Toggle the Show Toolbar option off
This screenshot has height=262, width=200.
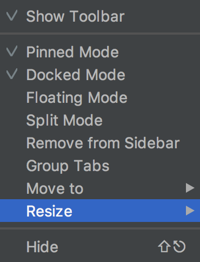[x=100, y=16]
